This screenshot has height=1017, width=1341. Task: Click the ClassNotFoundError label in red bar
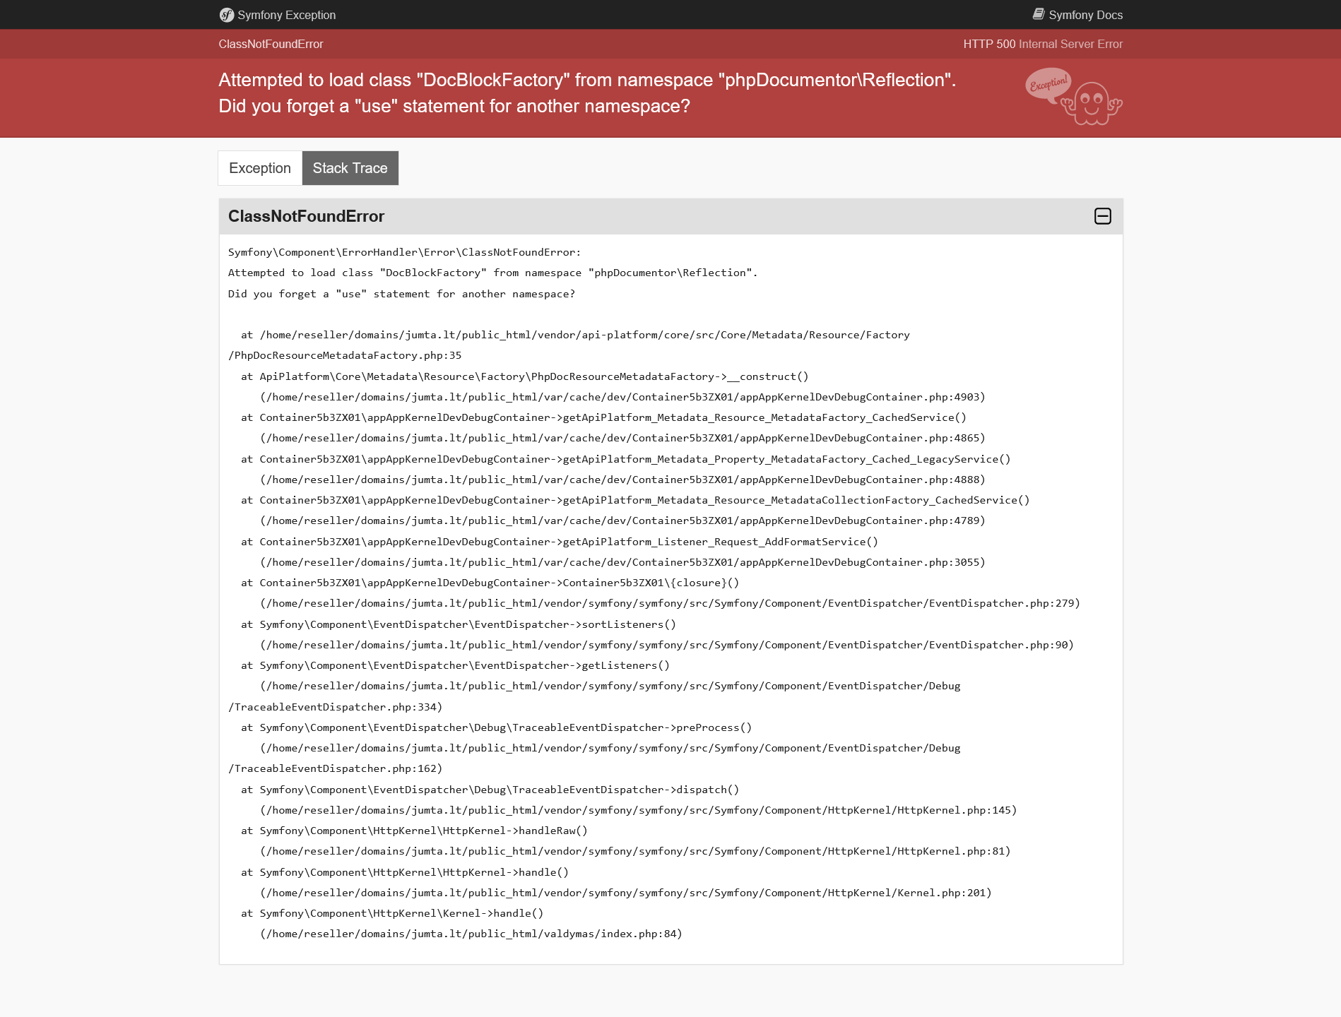point(271,44)
